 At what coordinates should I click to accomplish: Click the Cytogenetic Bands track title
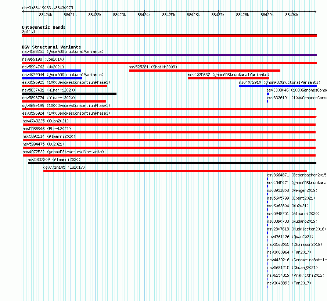[x=44, y=27]
